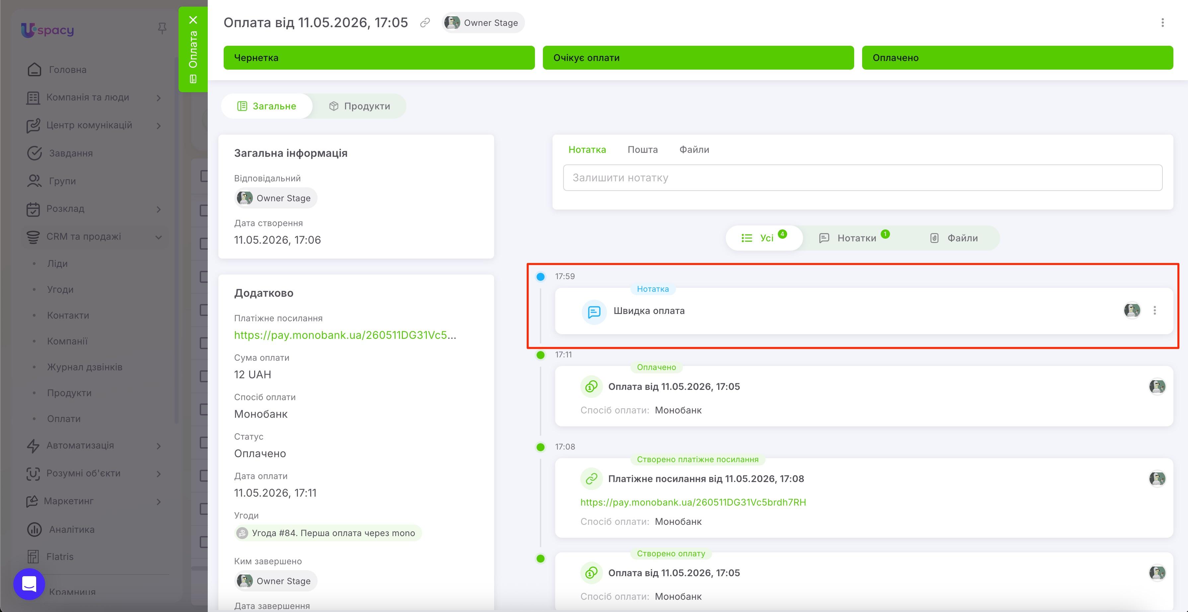This screenshot has height=612, width=1188.
Task: Show Усі timeline entries
Action: 764,238
